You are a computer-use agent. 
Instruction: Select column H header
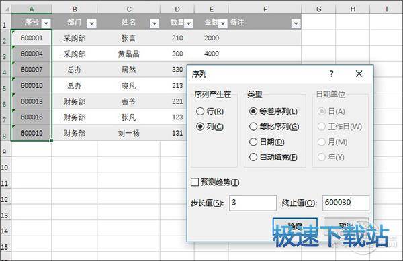(353, 9)
